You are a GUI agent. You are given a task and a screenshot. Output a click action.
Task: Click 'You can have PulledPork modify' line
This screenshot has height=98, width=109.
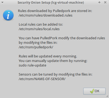[x=62, y=38]
